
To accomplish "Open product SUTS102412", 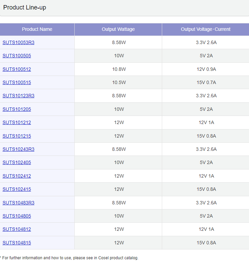I will click(17, 176).
